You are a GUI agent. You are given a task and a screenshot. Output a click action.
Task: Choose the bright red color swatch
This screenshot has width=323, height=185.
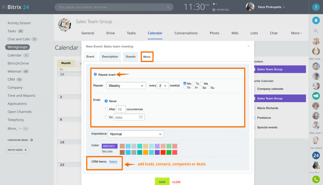click(x=163, y=152)
